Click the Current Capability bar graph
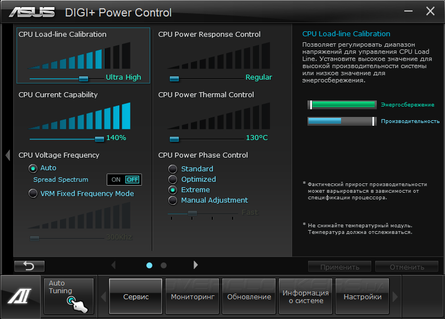445x319 pixels. (79, 116)
